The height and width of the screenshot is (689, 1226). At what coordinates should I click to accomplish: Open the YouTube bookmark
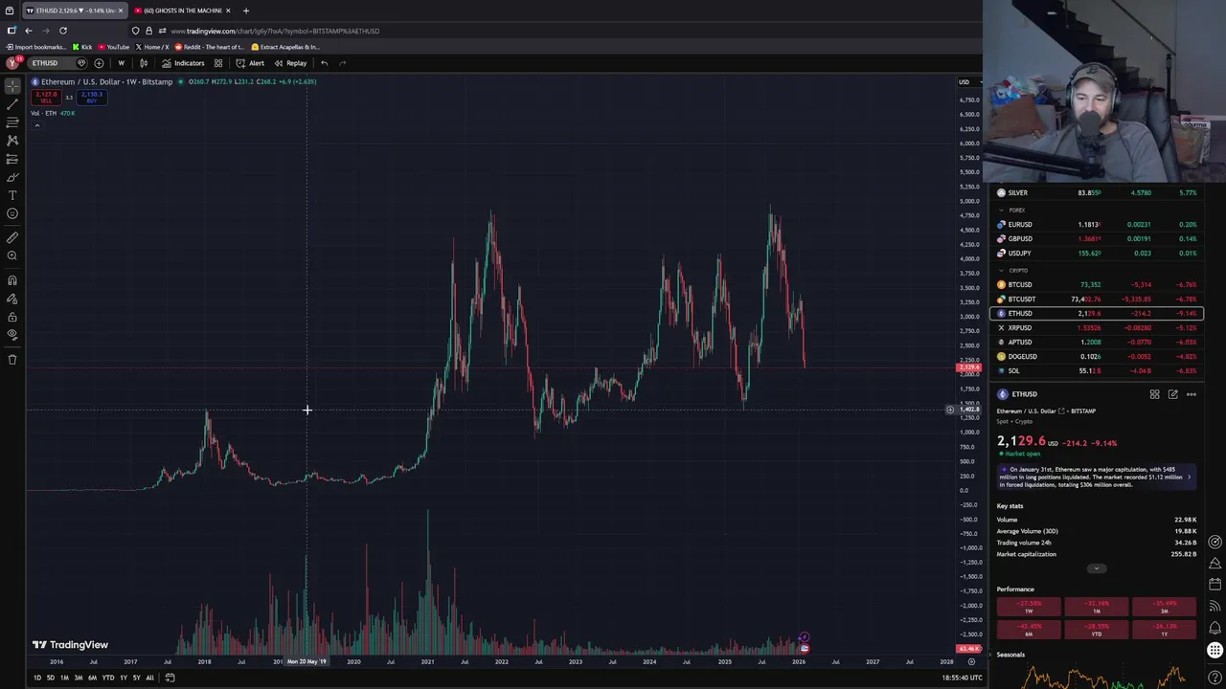click(113, 47)
